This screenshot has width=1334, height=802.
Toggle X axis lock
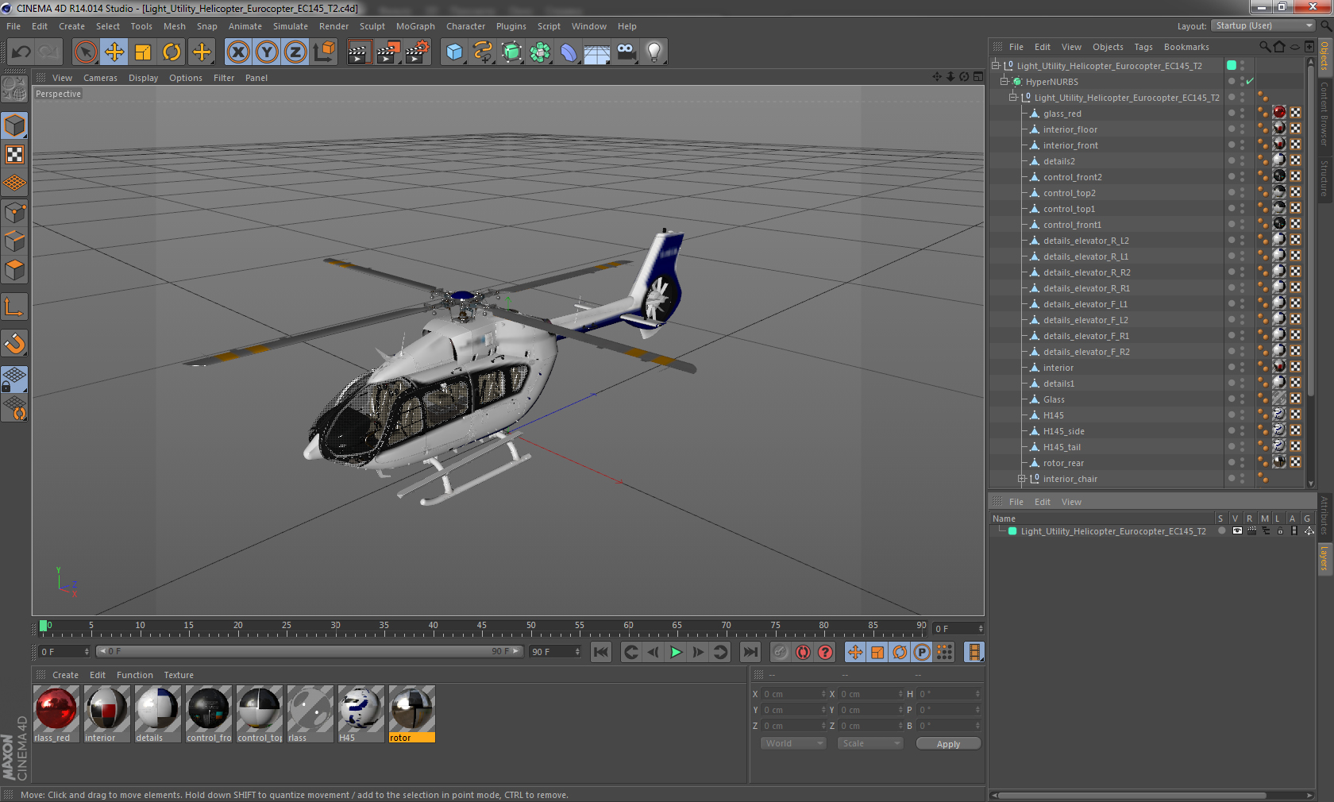pyautogui.click(x=237, y=52)
